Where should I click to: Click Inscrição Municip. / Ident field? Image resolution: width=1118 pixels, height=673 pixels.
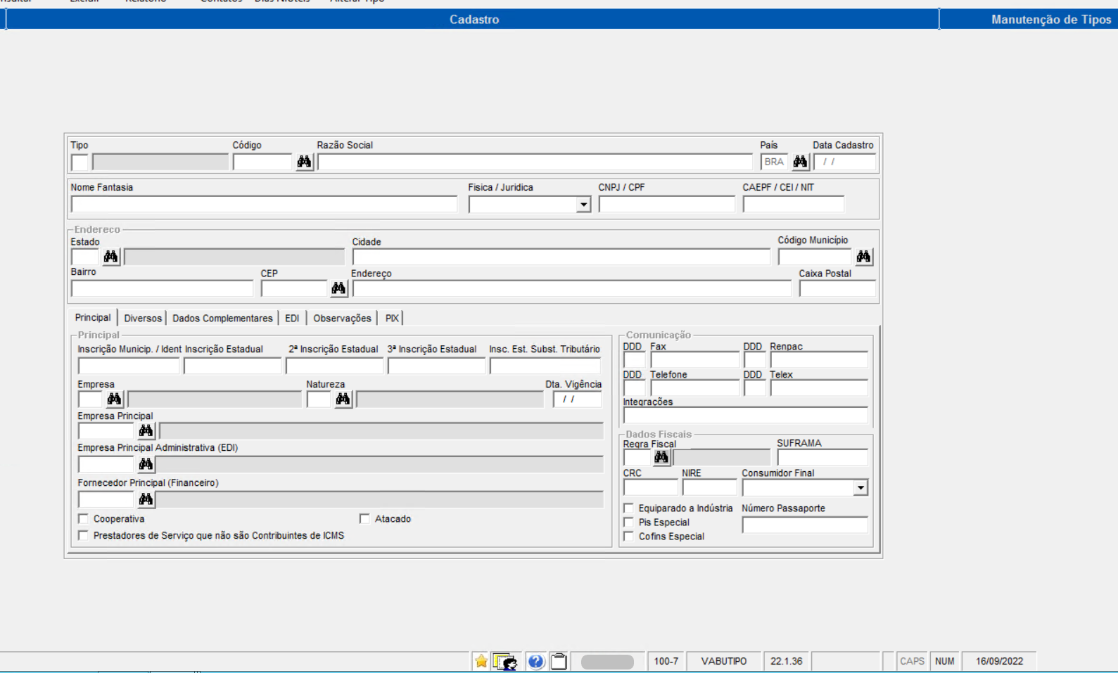point(129,366)
